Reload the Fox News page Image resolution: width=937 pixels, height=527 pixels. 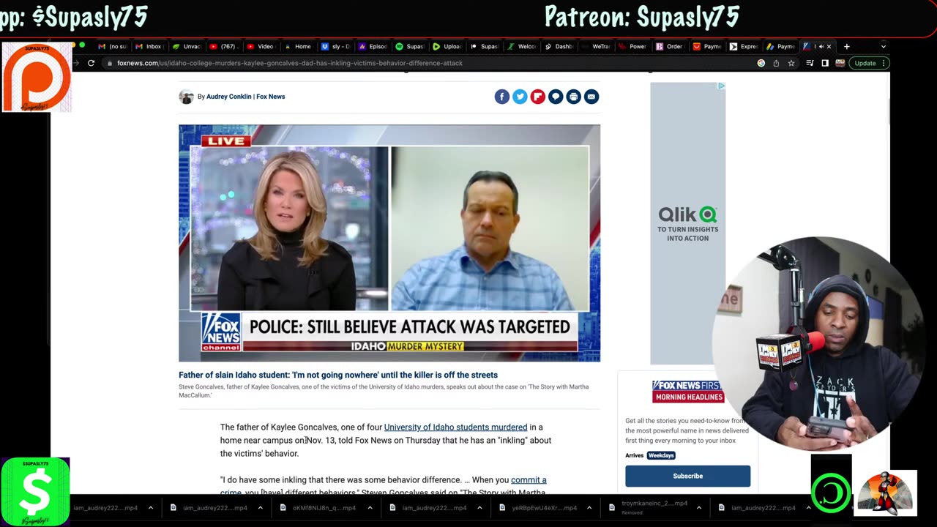(x=91, y=63)
